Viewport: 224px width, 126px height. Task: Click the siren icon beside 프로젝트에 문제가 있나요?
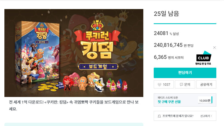pyautogui.click(x=159, y=116)
